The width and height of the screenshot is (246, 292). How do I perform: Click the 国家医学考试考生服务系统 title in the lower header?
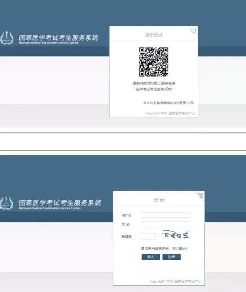click(x=60, y=203)
